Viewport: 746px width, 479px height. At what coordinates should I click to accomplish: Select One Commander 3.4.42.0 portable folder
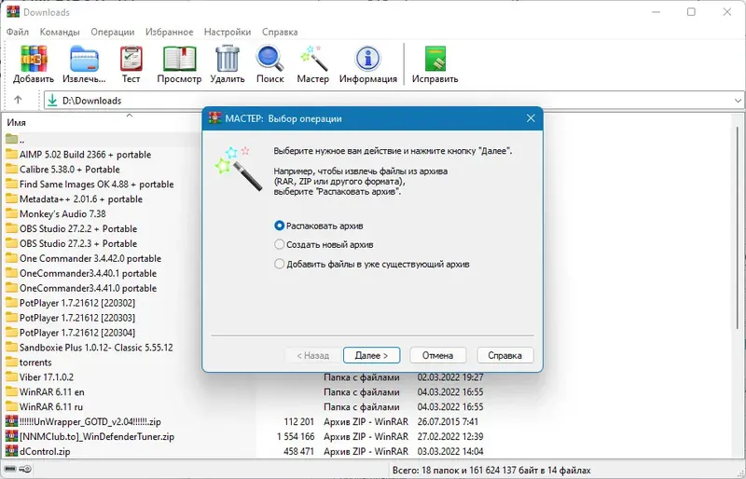click(90, 258)
